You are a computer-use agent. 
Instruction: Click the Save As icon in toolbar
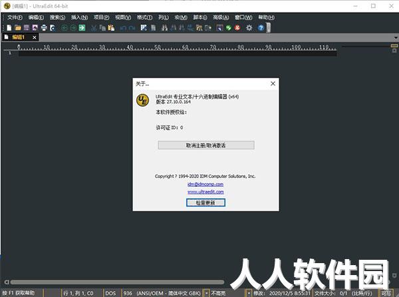point(35,28)
